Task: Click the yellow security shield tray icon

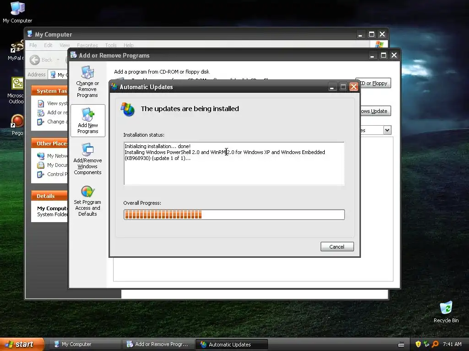Action: tap(418, 344)
